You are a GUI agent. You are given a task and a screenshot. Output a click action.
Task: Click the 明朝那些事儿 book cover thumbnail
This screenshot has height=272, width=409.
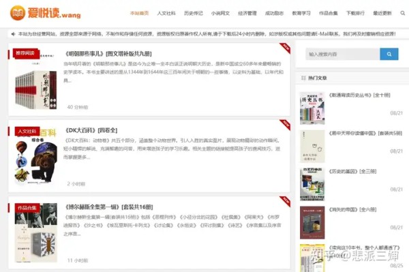click(35, 80)
